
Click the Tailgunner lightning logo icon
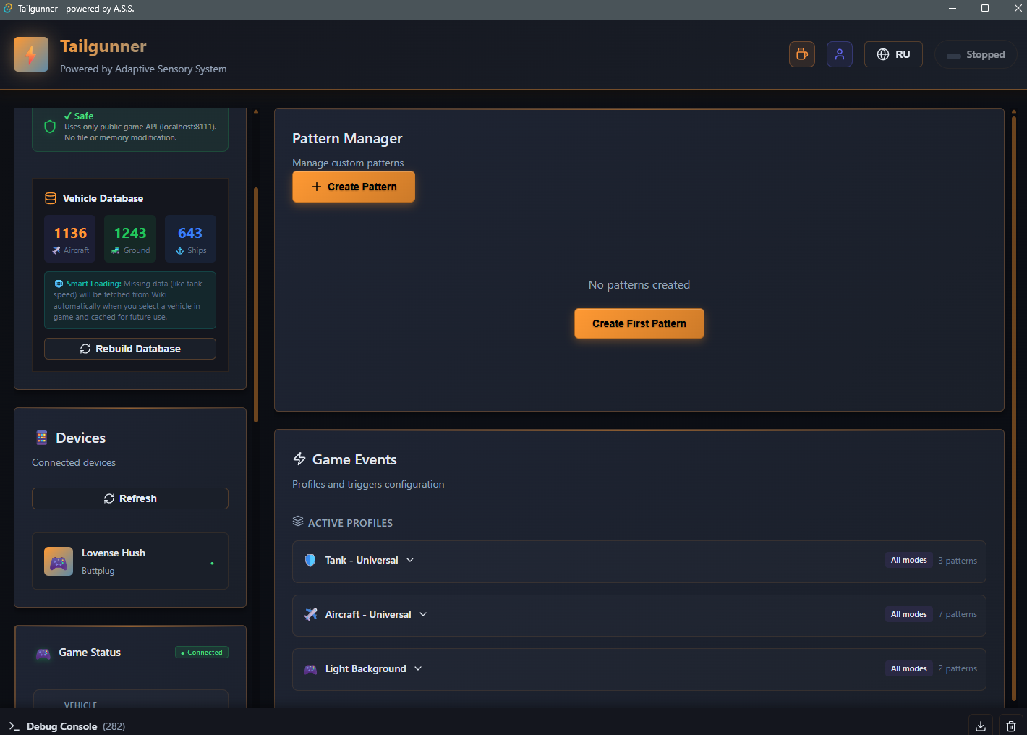[x=31, y=54]
